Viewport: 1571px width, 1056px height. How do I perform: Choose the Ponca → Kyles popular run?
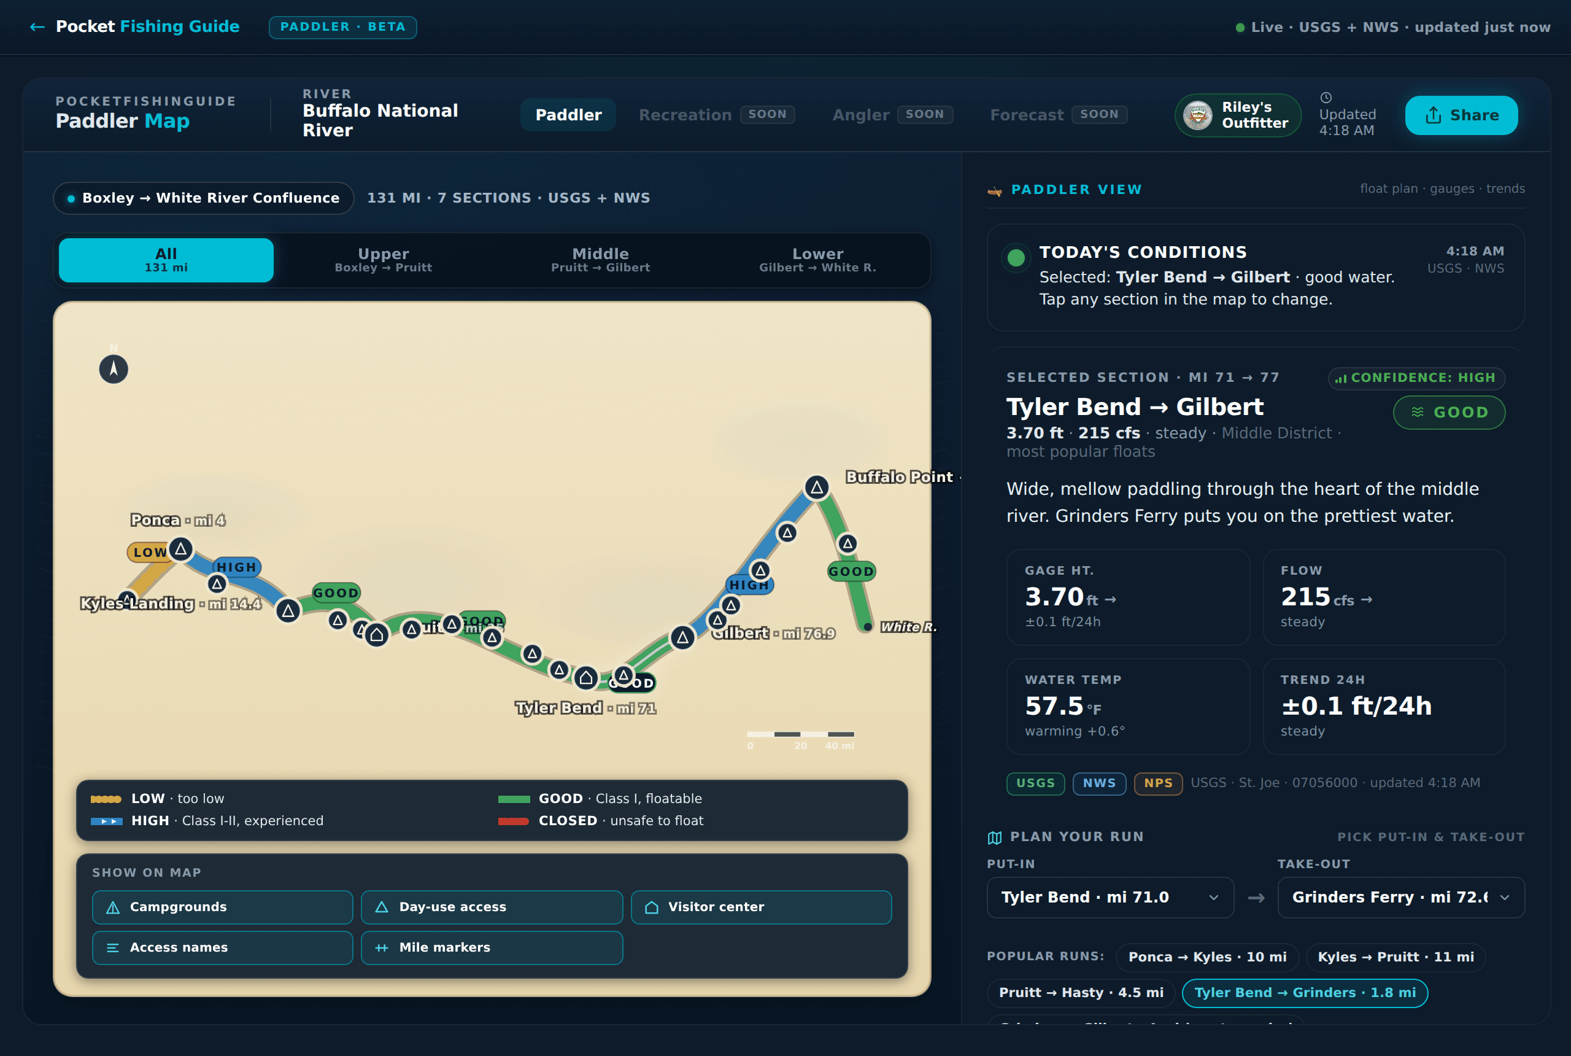click(1208, 957)
